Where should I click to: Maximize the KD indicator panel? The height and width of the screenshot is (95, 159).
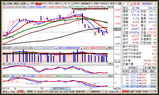110,64
